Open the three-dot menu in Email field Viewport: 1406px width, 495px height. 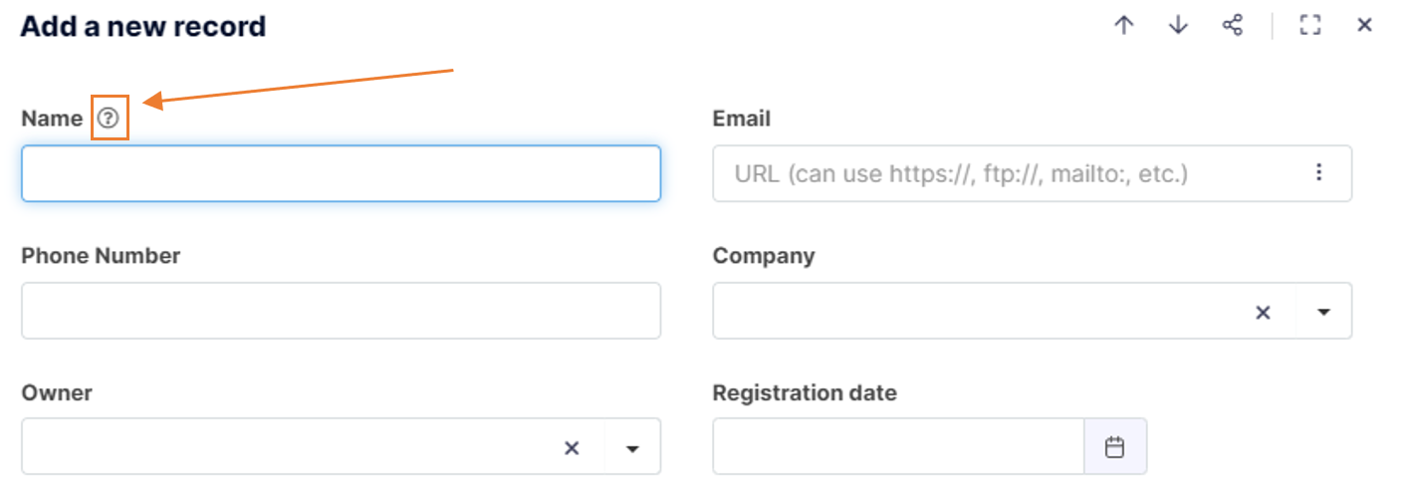1319,173
